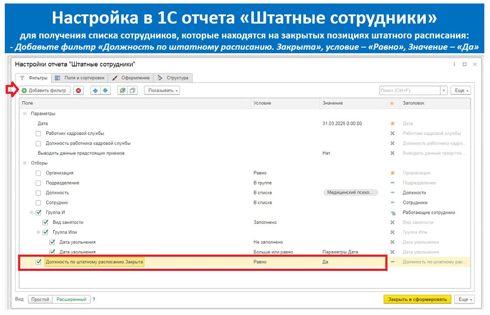Open the bottom Еще dropdown near Закрыть и сформировать

tap(464, 299)
